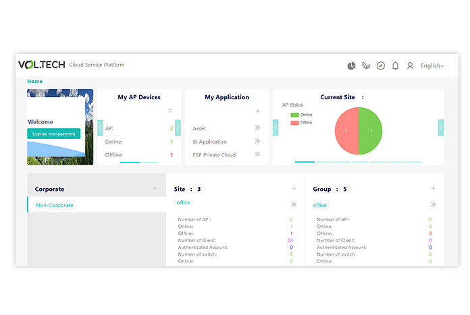The width and height of the screenshot is (470, 315).
Task: Open the user account icon
Action: click(x=410, y=65)
